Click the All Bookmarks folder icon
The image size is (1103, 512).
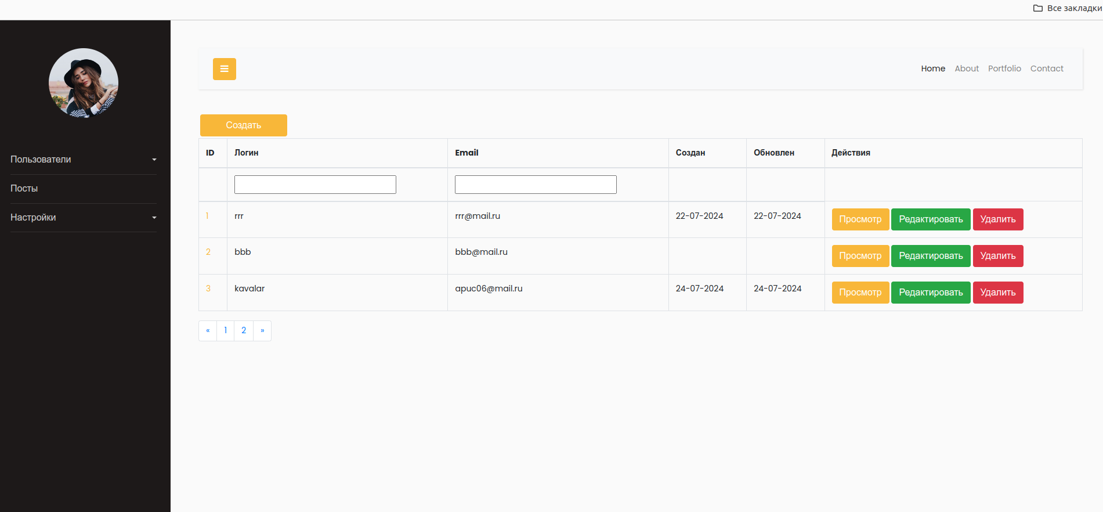click(x=1037, y=8)
